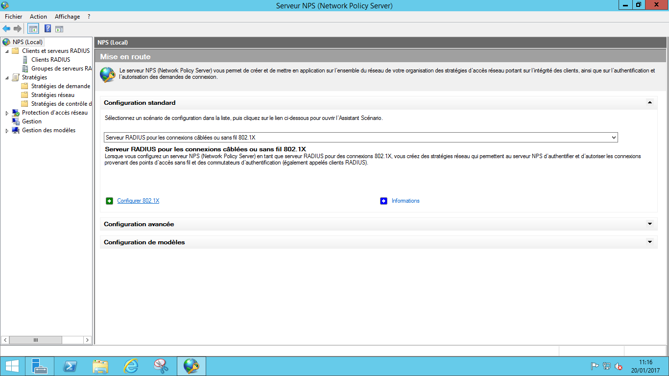Open Server Manager from the taskbar

[x=39, y=366]
